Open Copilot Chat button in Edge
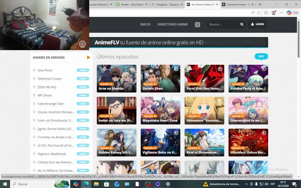301x188 pixels. click(x=293, y=13)
